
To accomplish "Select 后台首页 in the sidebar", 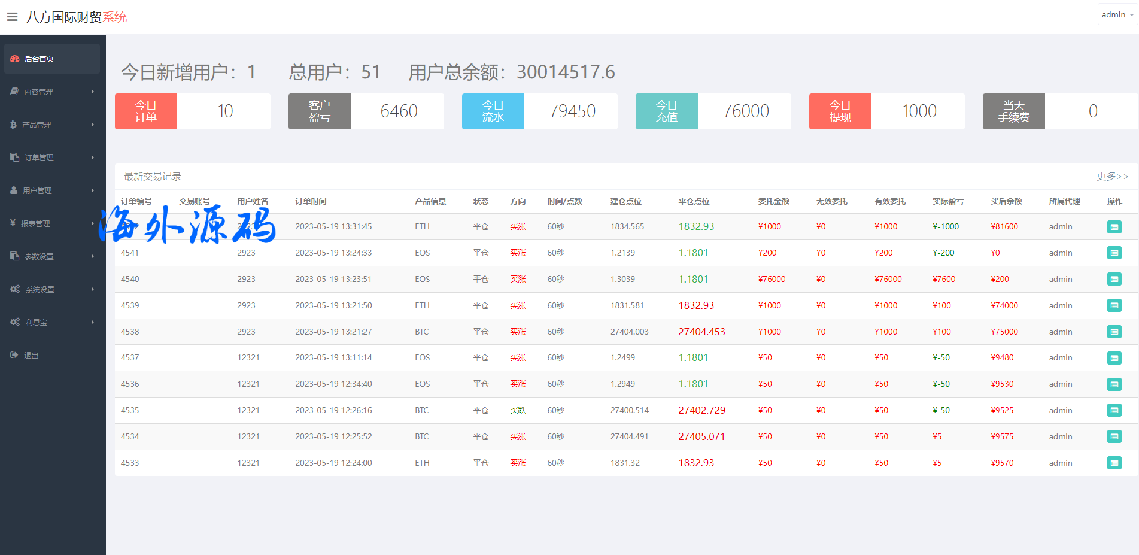I will (x=39, y=59).
